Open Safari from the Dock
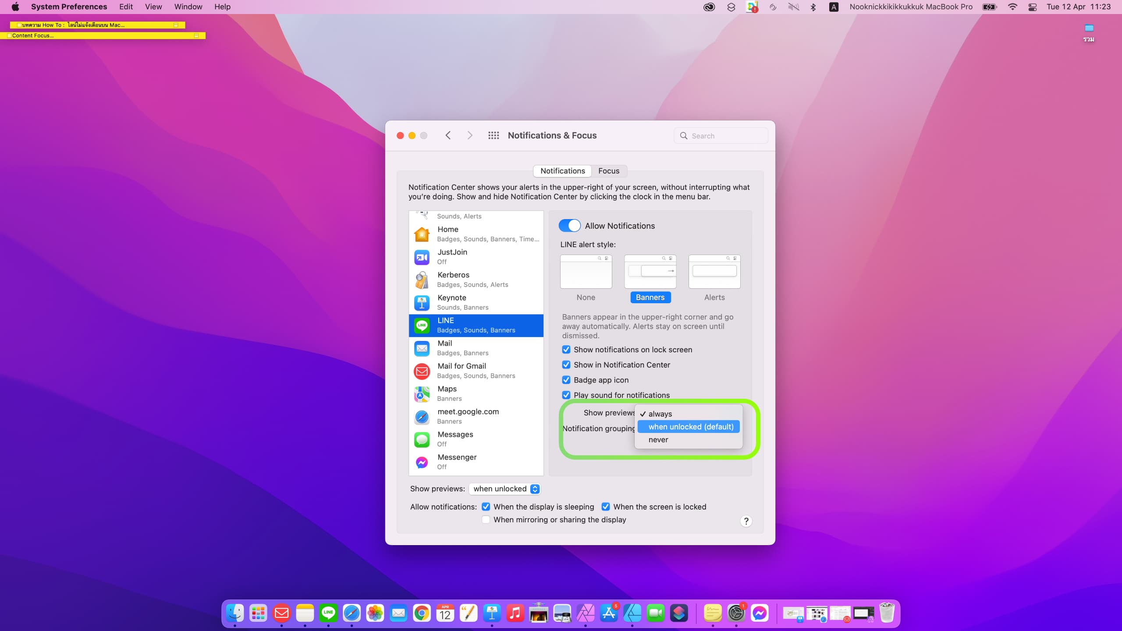Image resolution: width=1122 pixels, height=631 pixels. point(352,613)
